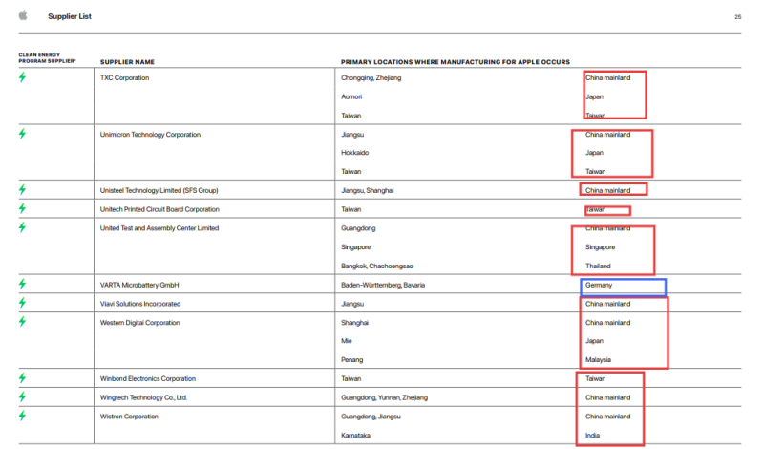The image size is (764, 449).
Task: Click the page number 25
Action: coord(737,17)
